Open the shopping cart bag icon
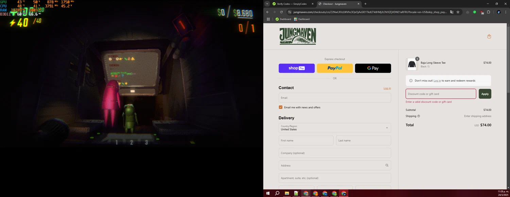Screen dimensions: 510x197 (x=489, y=36)
